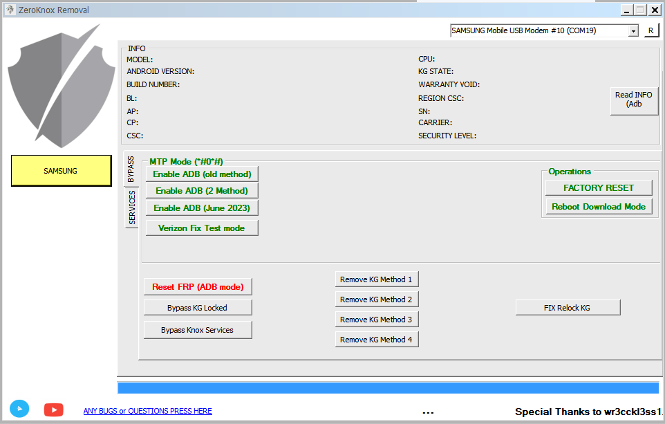Switch to the BYPASS vertical tab

point(131,169)
